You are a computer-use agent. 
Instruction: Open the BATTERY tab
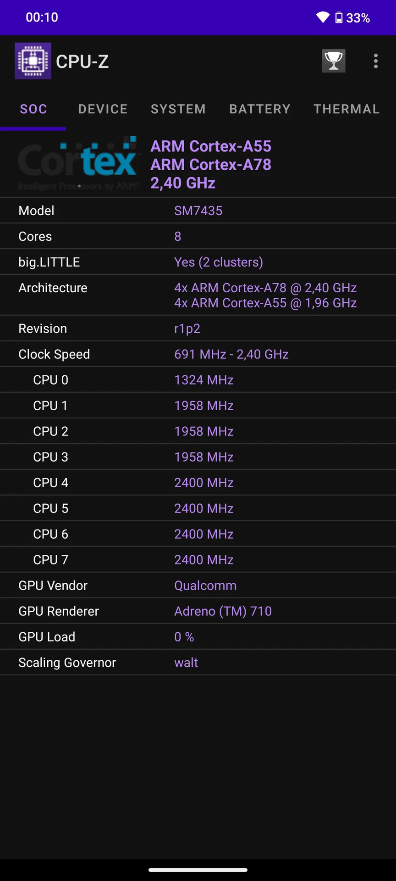click(x=260, y=109)
